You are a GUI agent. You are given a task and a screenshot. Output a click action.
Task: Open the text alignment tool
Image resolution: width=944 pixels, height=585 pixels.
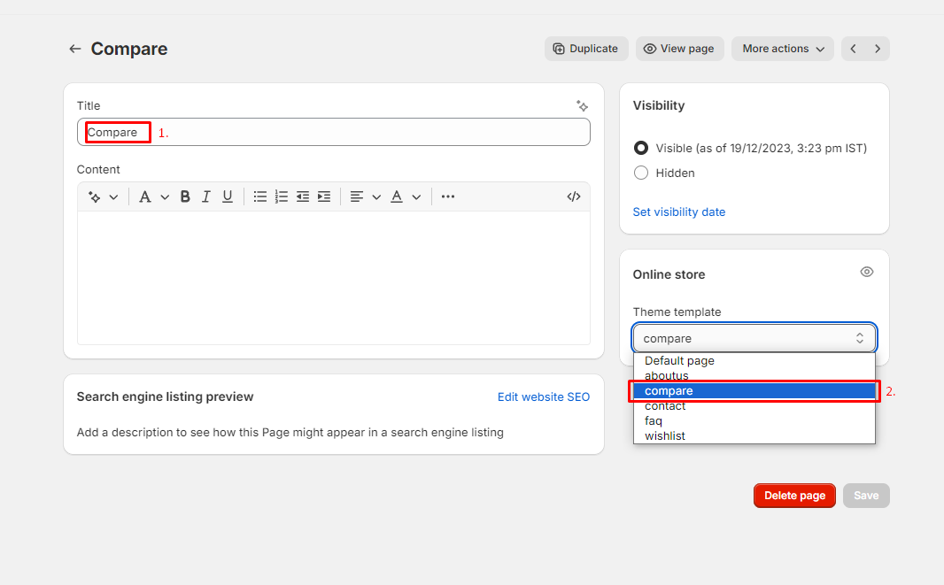tap(356, 196)
